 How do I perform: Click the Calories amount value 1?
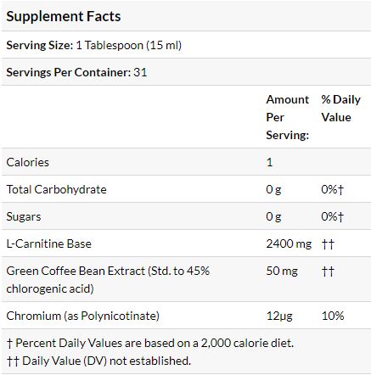[x=269, y=162]
